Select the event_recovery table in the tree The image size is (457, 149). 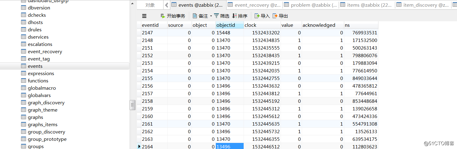pyautogui.click(x=45, y=51)
